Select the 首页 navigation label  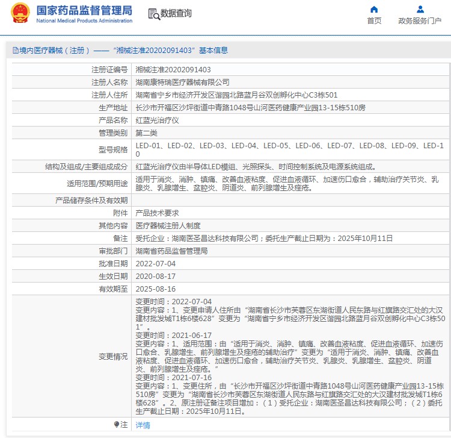pos(374,21)
